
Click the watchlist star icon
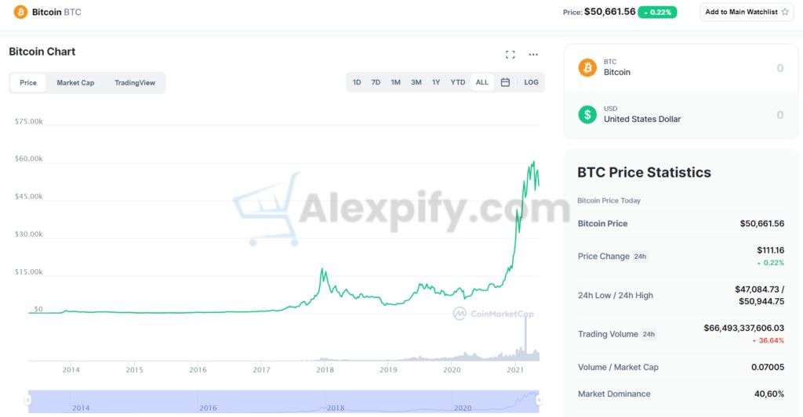[785, 13]
